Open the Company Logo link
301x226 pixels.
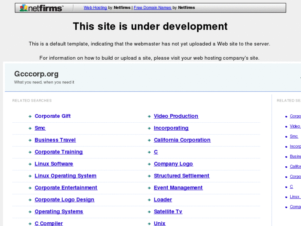[173, 164]
